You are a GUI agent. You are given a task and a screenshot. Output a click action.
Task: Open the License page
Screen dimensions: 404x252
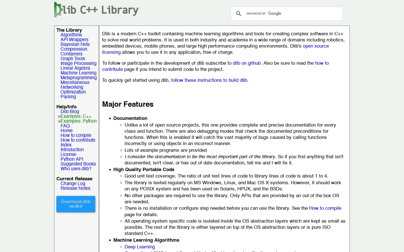[x=68, y=154]
